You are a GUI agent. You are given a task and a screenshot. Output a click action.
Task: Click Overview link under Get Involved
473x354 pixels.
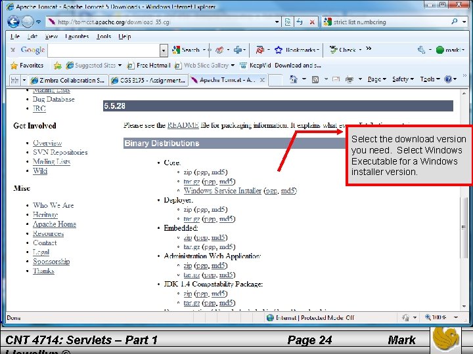(47, 143)
